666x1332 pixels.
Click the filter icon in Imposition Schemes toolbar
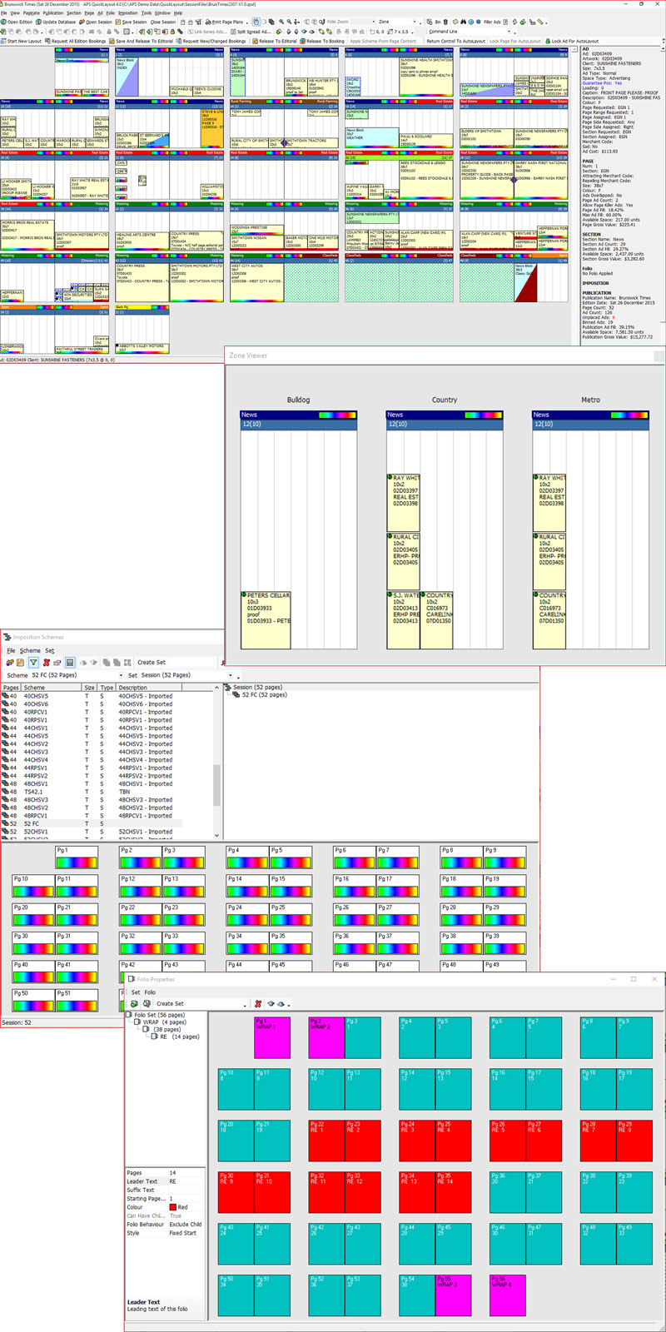(x=33, y=663)
